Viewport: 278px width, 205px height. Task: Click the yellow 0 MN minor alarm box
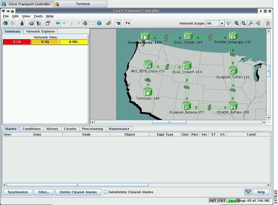tap(73, 42)
